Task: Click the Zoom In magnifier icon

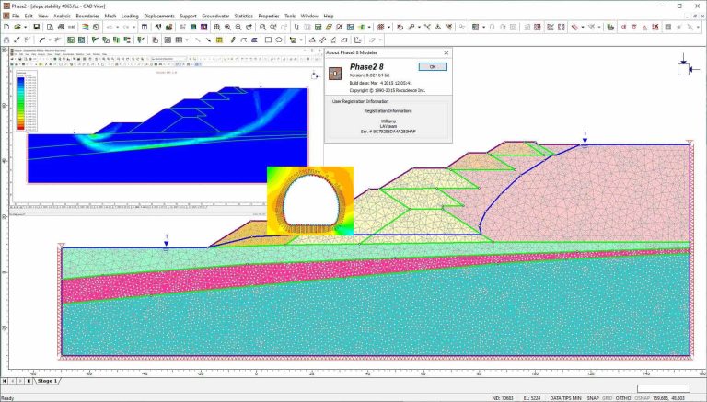Action: pyautogui.click(x=227, y=27)
